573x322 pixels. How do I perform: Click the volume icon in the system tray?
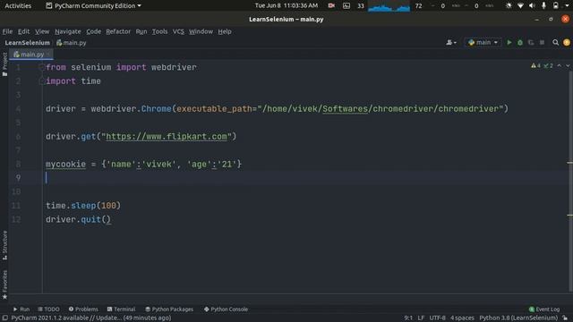coord(532,5)
